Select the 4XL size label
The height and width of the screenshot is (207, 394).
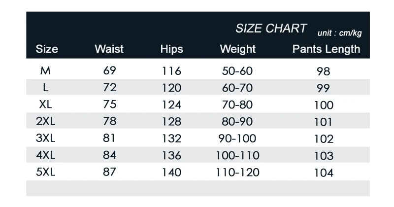click(x=45, y=155)
